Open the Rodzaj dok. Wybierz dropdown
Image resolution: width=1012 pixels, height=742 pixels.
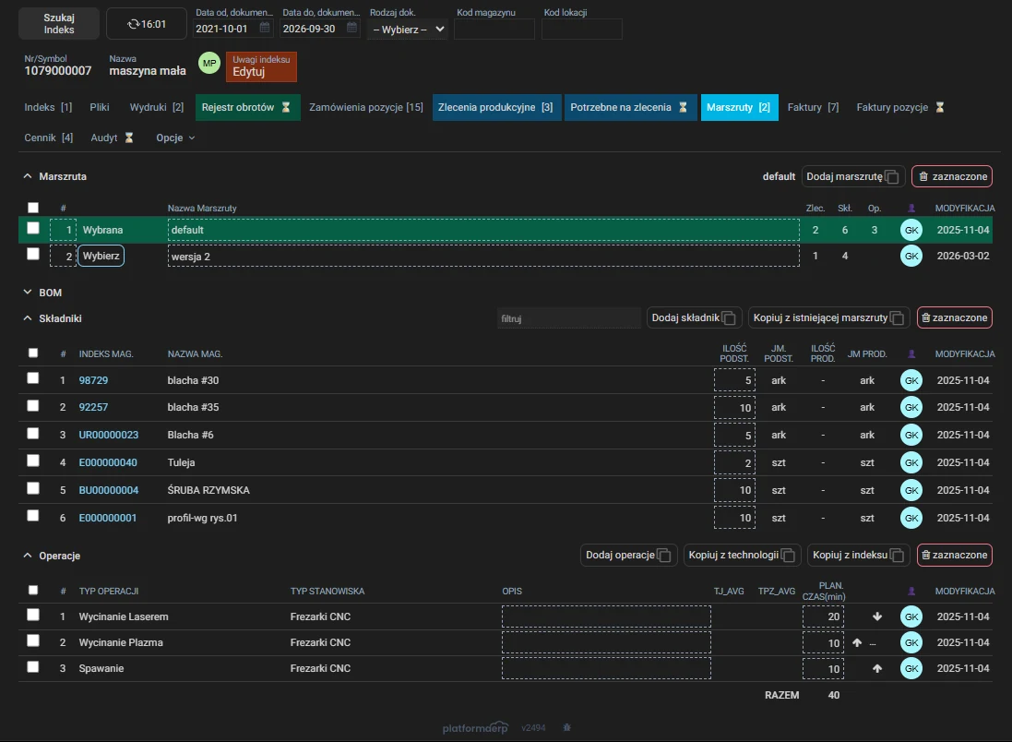click(x=408, y=29)
